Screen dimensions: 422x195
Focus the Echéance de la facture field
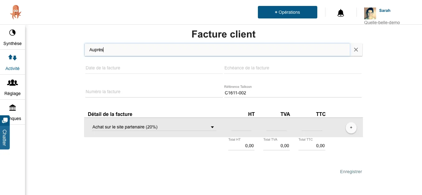click(293, 68)
